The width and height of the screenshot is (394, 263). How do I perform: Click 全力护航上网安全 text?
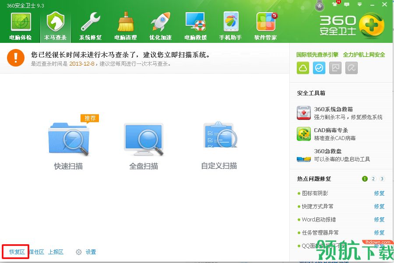pos(364,55)
